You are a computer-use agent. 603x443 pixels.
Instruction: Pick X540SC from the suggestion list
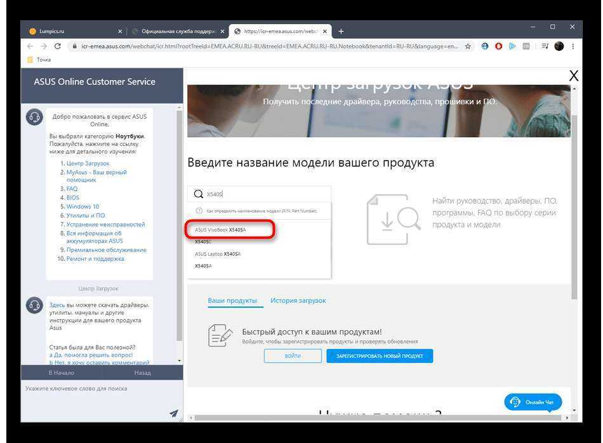pos(203,242)
